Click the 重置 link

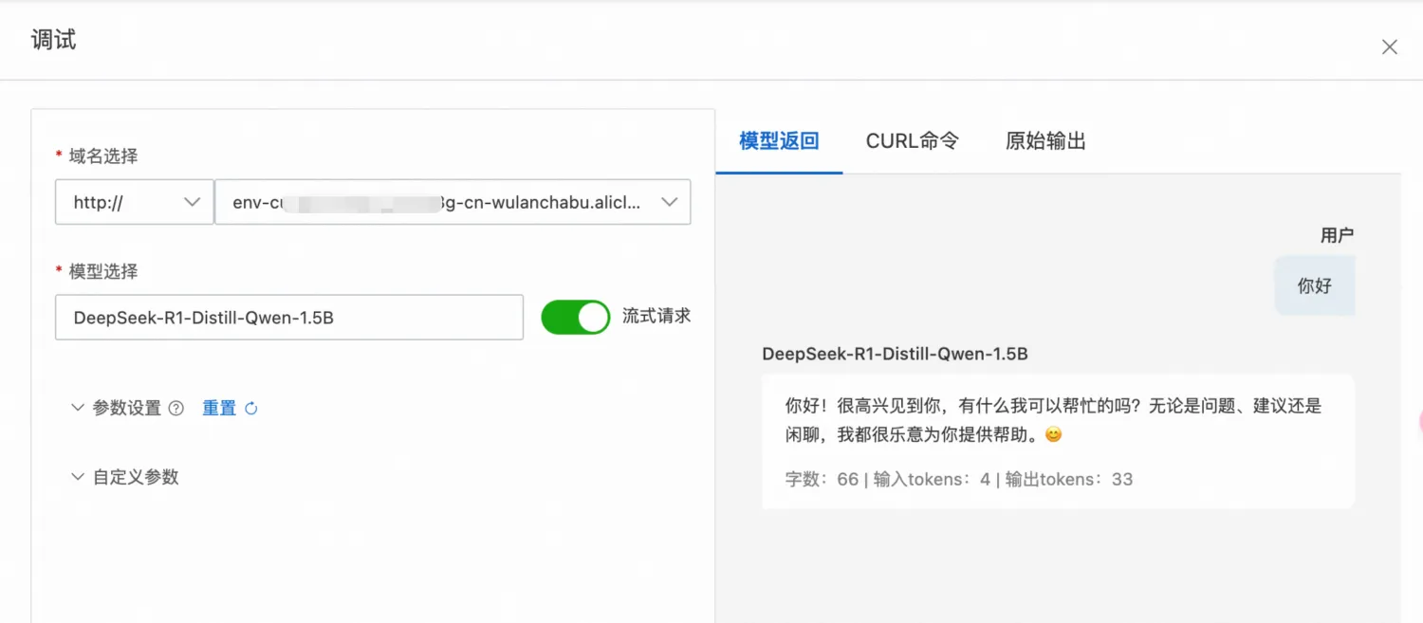point(219,409)
